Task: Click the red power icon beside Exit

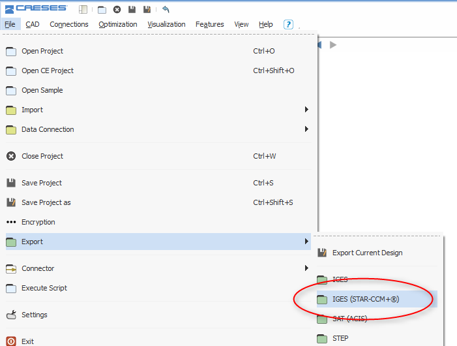Action: pyautogui.click(x=11, y=341)
